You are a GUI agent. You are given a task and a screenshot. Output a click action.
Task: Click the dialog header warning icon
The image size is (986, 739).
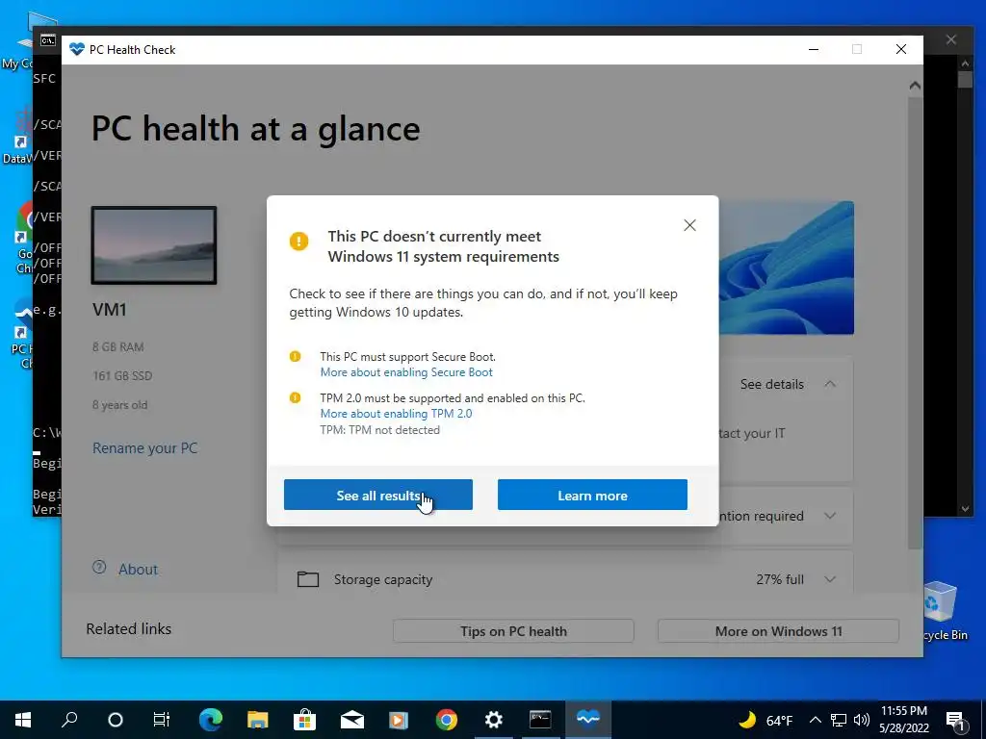pos(298,241)
